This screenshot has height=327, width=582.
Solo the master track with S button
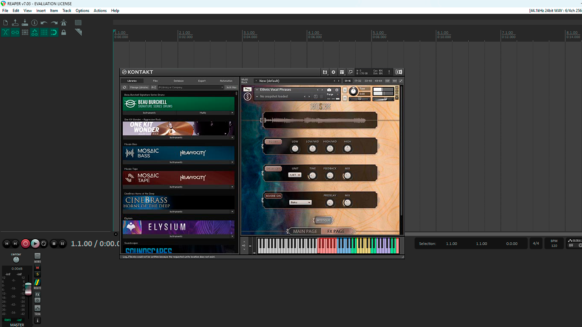click(37, 274)
